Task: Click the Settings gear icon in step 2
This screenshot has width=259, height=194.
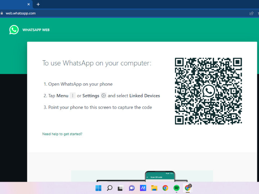Action: (x=103, y=95)
